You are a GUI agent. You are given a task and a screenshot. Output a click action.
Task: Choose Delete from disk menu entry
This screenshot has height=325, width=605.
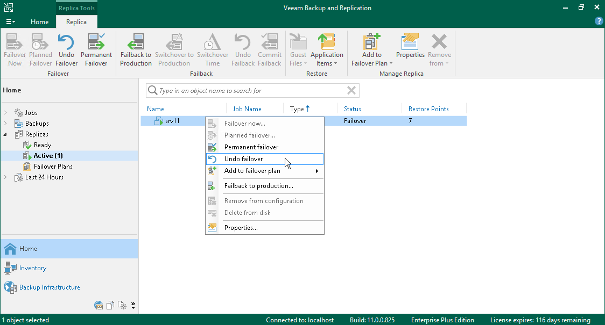[265, 213]
